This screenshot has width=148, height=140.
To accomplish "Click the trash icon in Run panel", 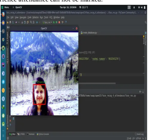I will click(x=13, y=119).
